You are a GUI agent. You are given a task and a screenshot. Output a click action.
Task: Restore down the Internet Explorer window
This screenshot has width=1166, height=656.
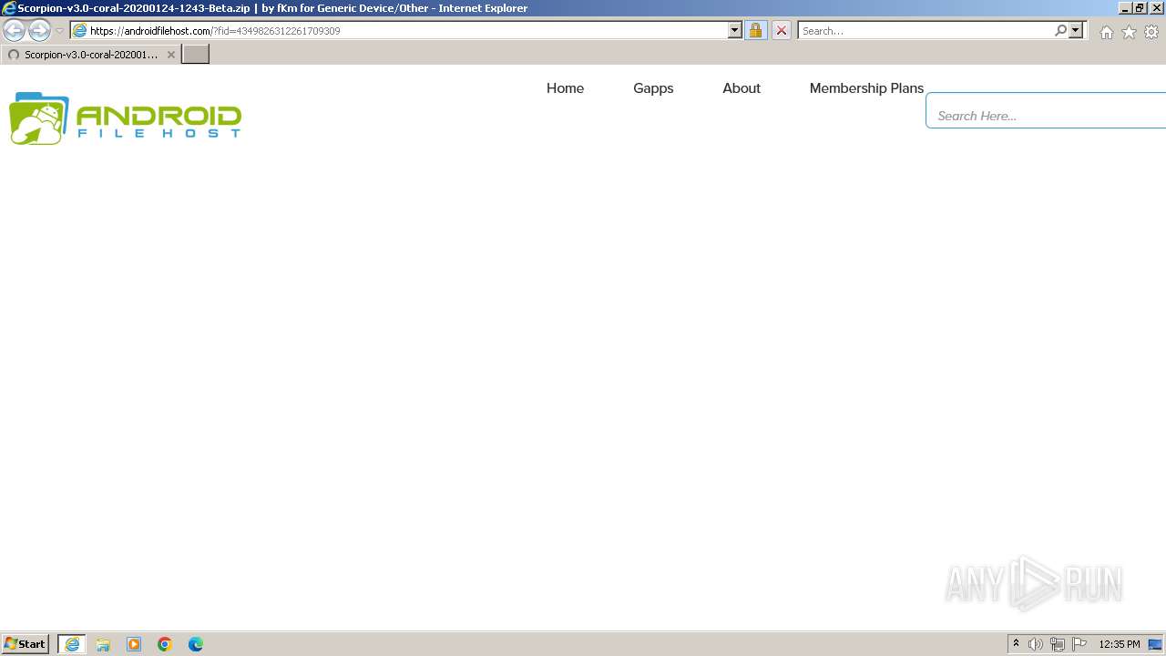[x=1140, y=8]
